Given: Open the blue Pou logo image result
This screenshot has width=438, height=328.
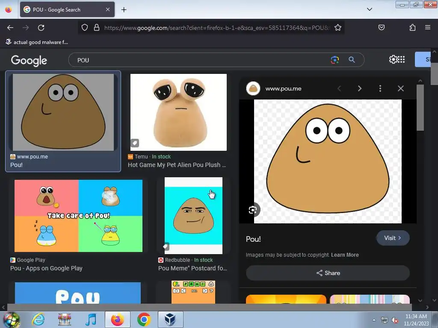Looking at the screenshot, I should [x=78, y=293].
